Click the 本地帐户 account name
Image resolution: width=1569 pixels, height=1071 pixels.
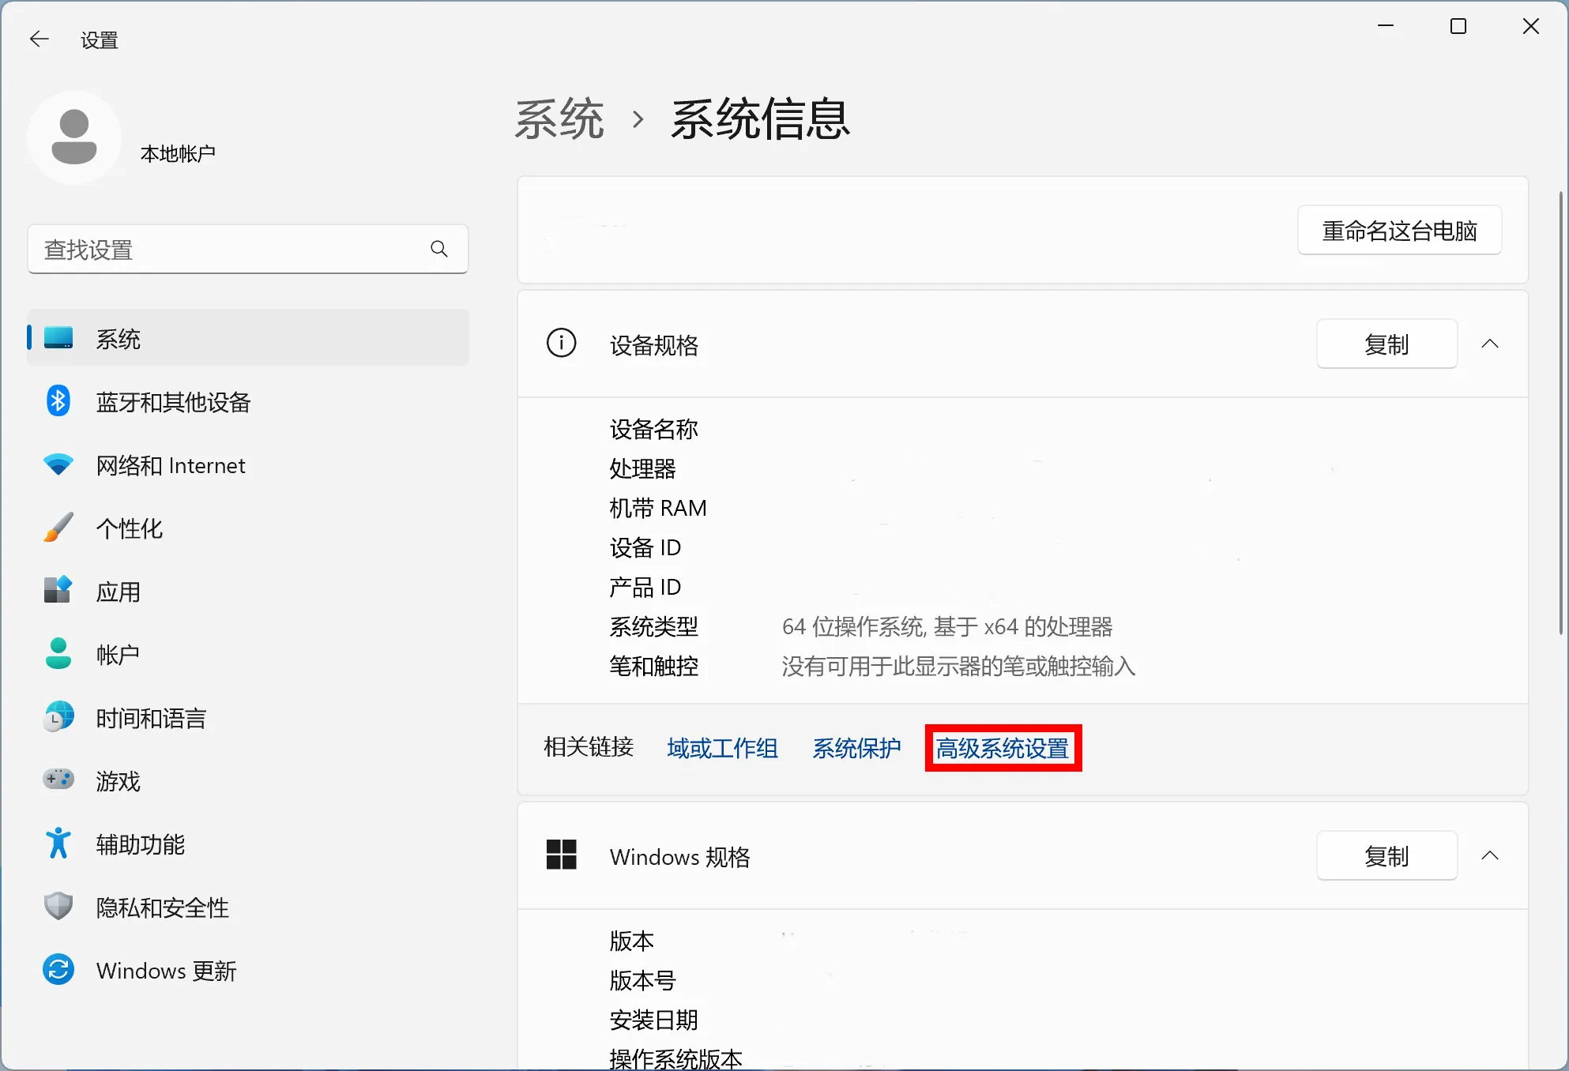pyautogui.click(x=178, y=153)
